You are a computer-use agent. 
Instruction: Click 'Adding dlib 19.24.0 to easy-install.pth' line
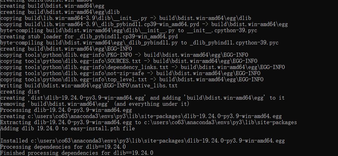[68, 128]
